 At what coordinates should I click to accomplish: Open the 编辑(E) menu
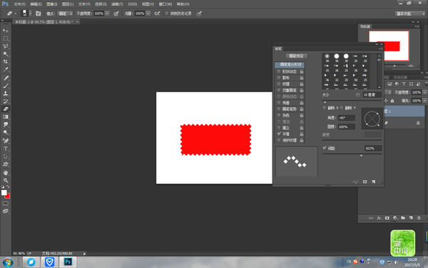coord(36,4)
